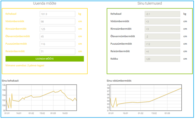Select the Puusaümbermõõt input showing 116
The width and height of the screenshot is (195, 119).
[58, 44]
